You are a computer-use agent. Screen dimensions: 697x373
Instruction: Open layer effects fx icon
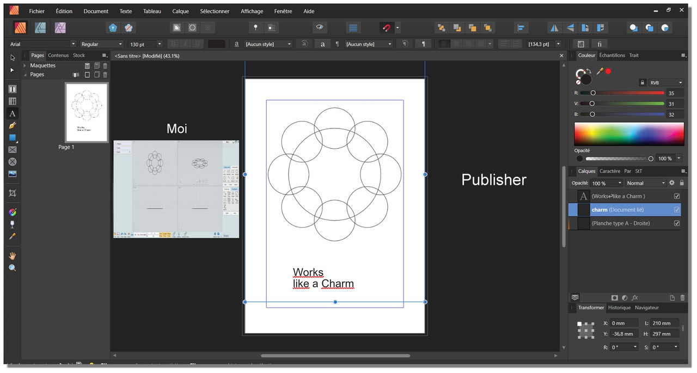pos(635,297)
